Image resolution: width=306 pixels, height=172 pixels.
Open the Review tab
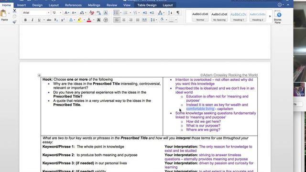pos(111,5)
